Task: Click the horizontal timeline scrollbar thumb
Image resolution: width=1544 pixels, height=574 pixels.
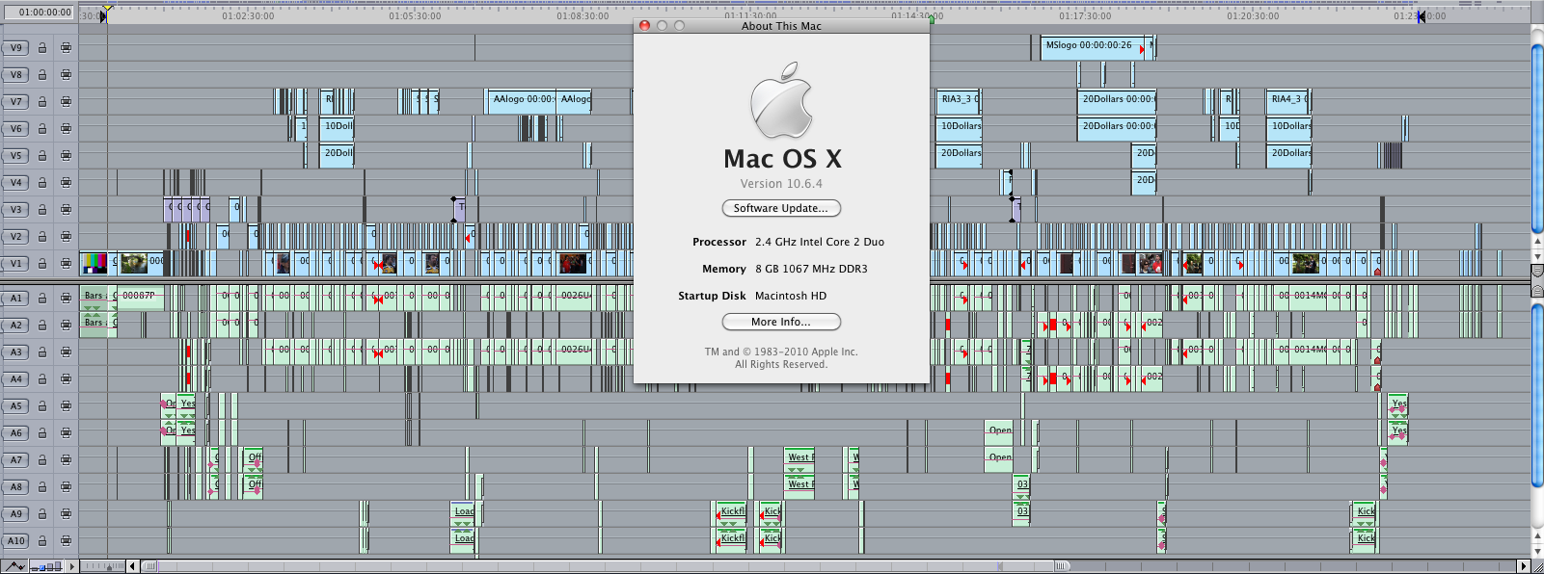Action: [x=606, y=566]
